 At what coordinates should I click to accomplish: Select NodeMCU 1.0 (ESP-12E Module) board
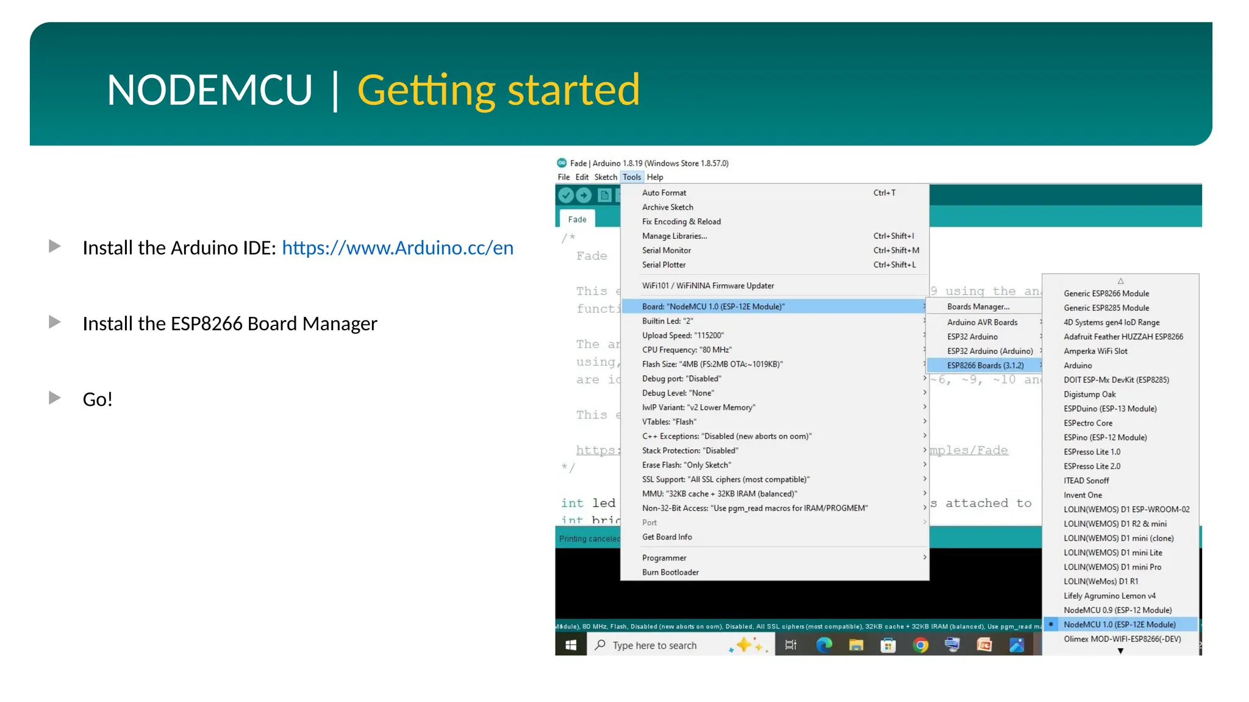pos(1119,624)
